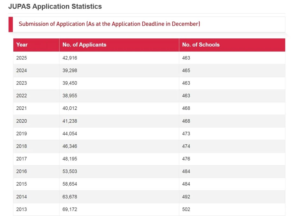The width and height of the screenshot is (293, 216).
Task: Click schools value 476
Action: click(x=186, y=159)
